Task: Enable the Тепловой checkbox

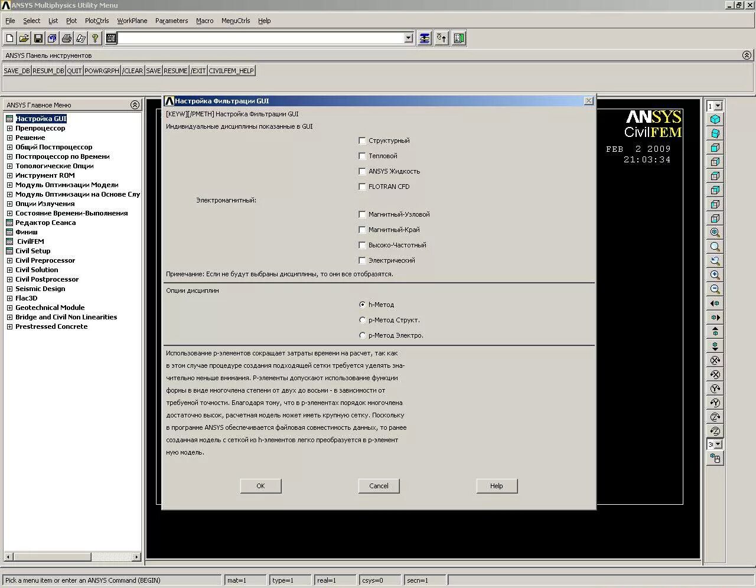Action: tap(362, 156)
